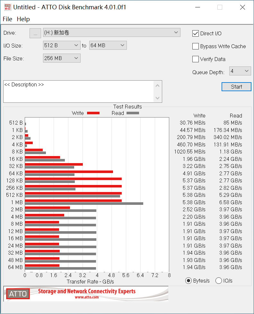The image size is (254, 314).
Task: Click the ATTO logo in the banner
Action: [x=18, y=294]
